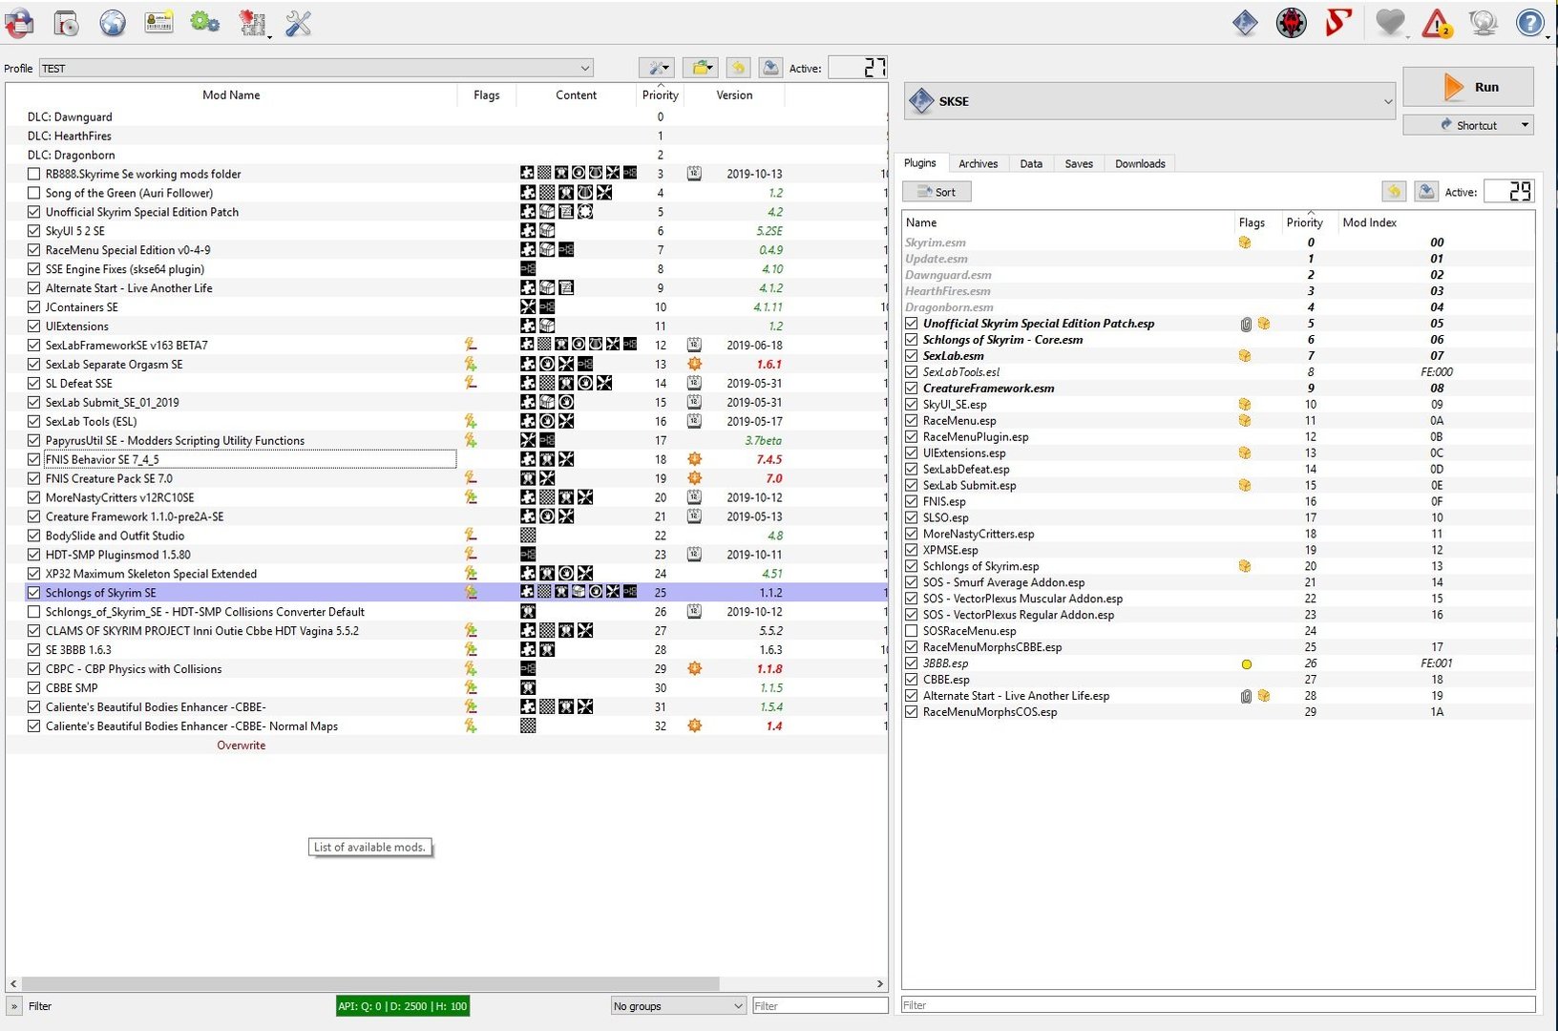Select Alternate Start - Live Another Life.esp plugin
The width and height of the screenshot is (1558, 1031).
coord(1218,696)
